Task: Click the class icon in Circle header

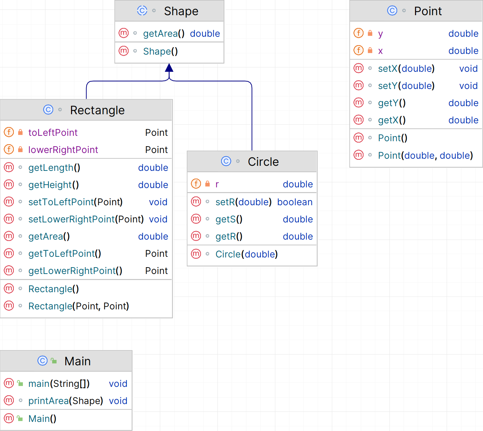Action: pyautogui.click(x=226, y=161)
